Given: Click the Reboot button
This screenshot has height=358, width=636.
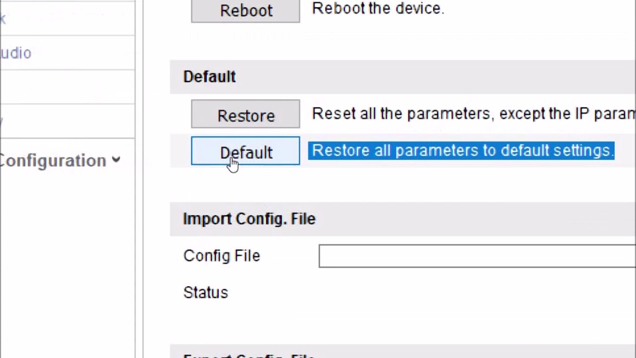Looking at the screenshot, I should point(245,10).
